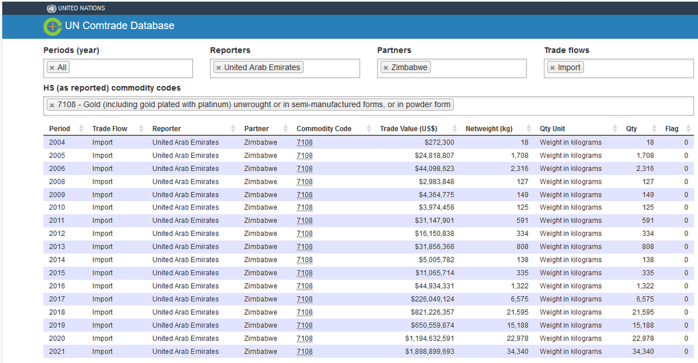Open commodity code 7108 link in 2004 row

point(304,142)
